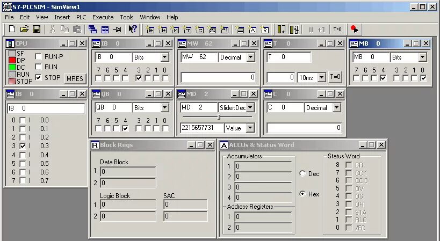Insert the ACCUs view (A icon)

click(252, 30)
